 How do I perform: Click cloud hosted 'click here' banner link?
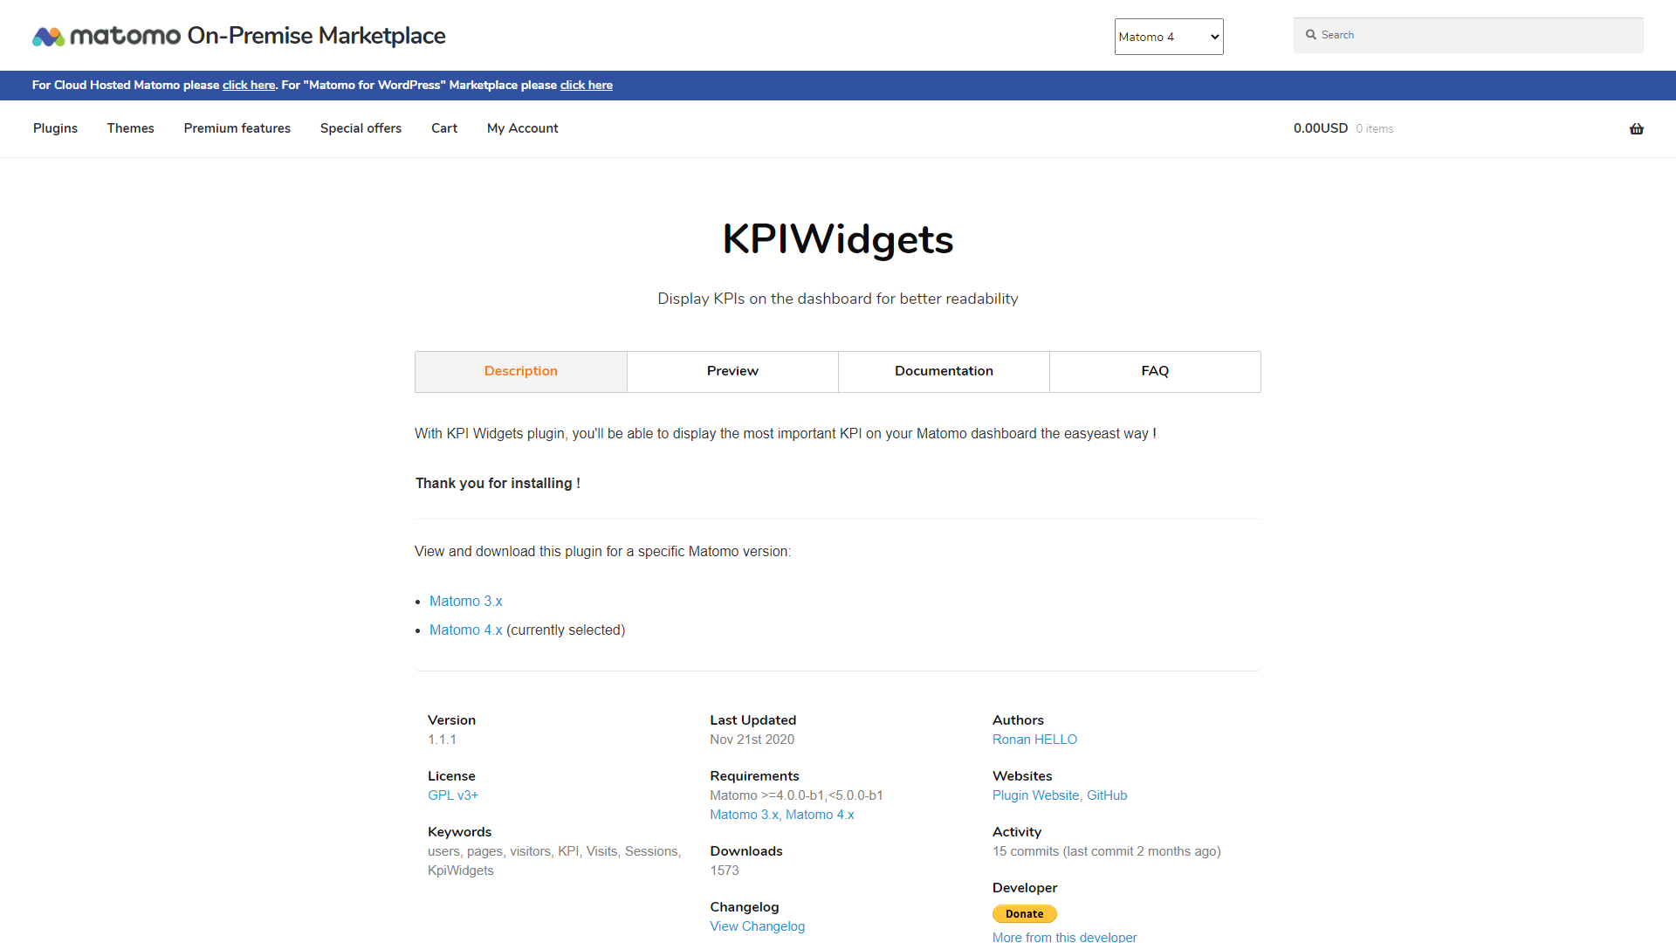coord(249,86)
